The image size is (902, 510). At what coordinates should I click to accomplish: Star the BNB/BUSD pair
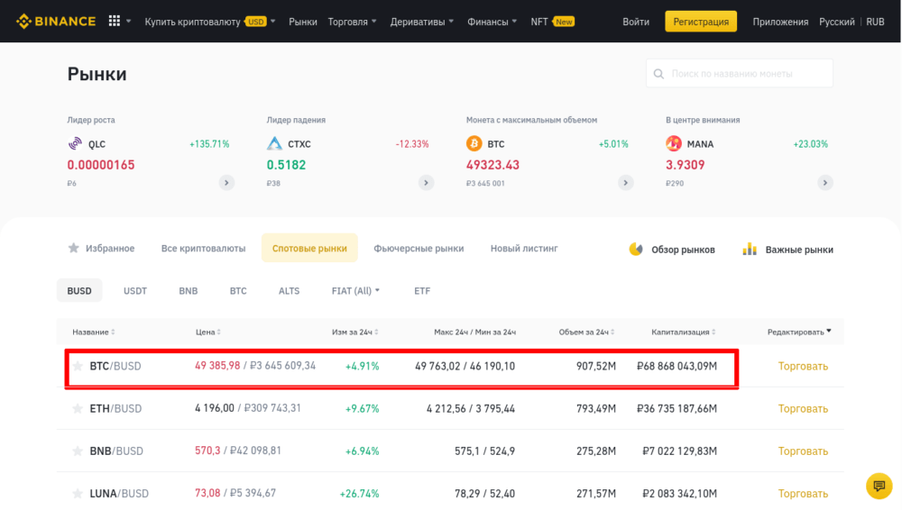coord(78,451)
